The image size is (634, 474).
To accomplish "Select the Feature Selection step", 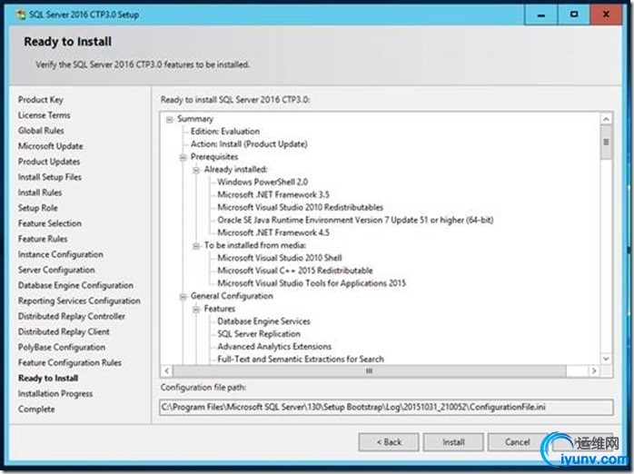I will [x=50, y=223].
